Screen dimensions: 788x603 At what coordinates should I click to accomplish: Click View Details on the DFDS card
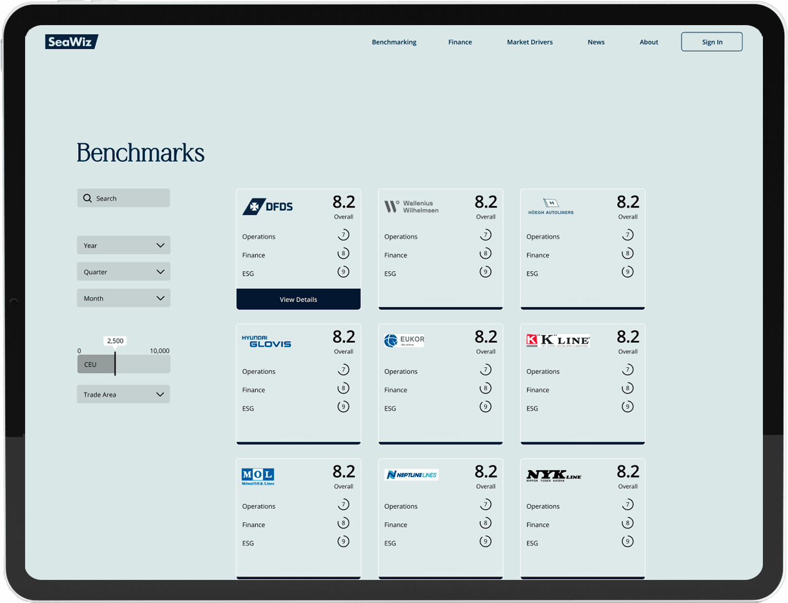point(298,299)
